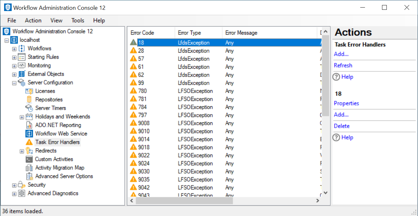Expand the Holidays and Weekends node
The height and width of the screenshot is (216, 418).
pos(22,117)
